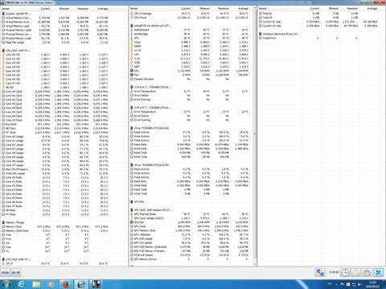Select the Memory Timings group header
Viewport: 386px width, 289px height.
(14, 222)
